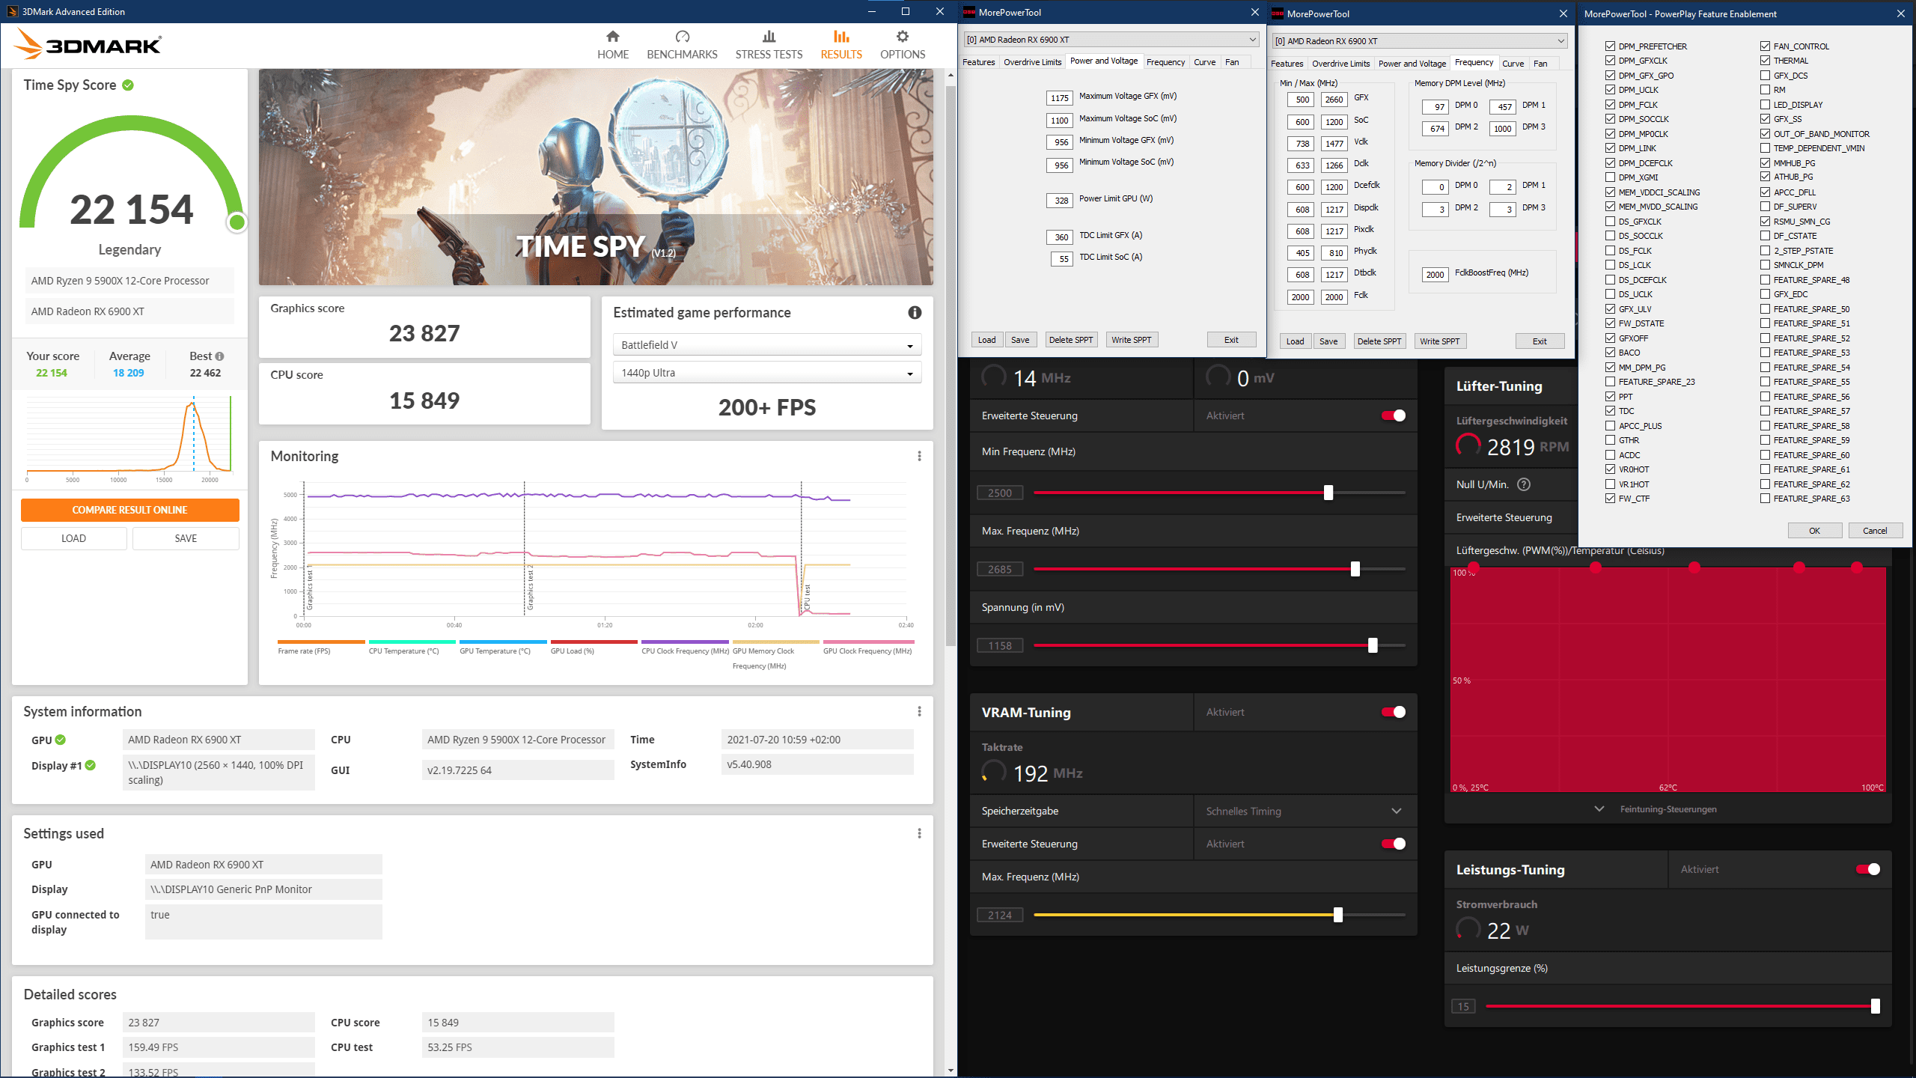Open the 1440p Ultra resolution dropdown

(766, 373)
